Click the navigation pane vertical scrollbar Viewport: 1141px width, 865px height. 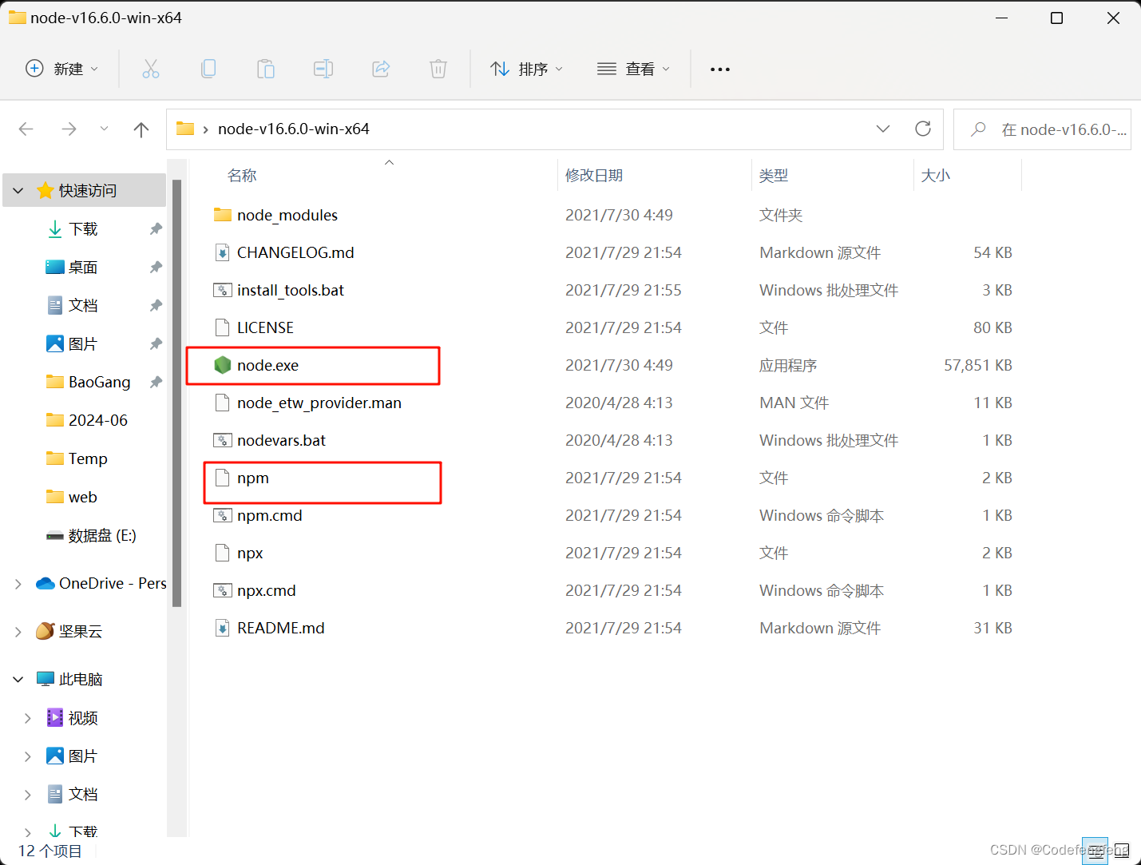(x=177, y=393)
